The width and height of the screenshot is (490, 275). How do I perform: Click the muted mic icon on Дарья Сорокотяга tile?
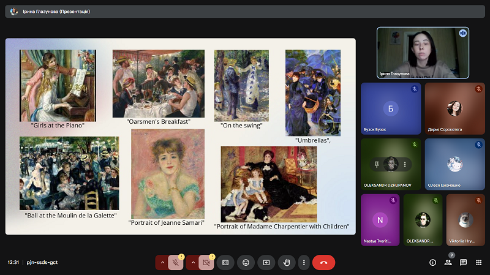[x=478, y=89]
